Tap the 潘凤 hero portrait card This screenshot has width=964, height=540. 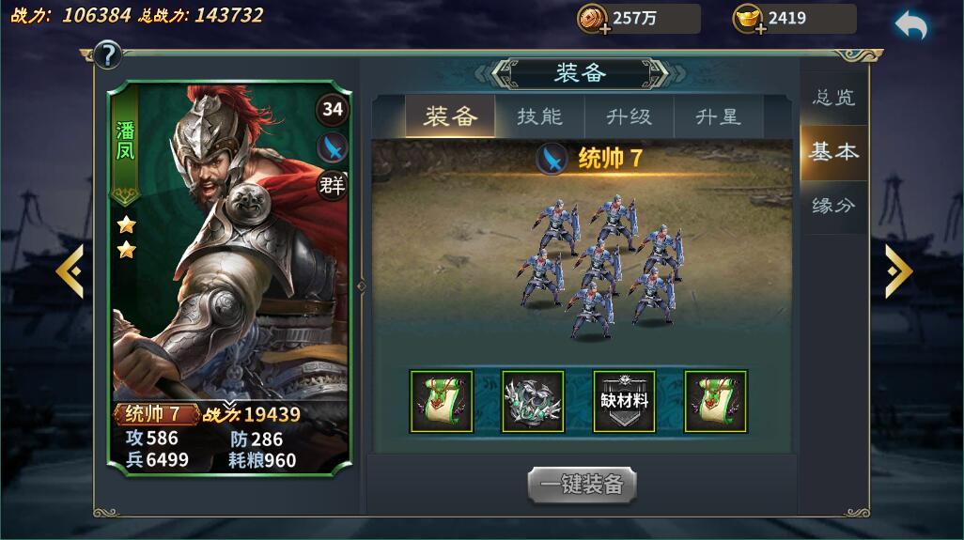(x=229, y=278)
